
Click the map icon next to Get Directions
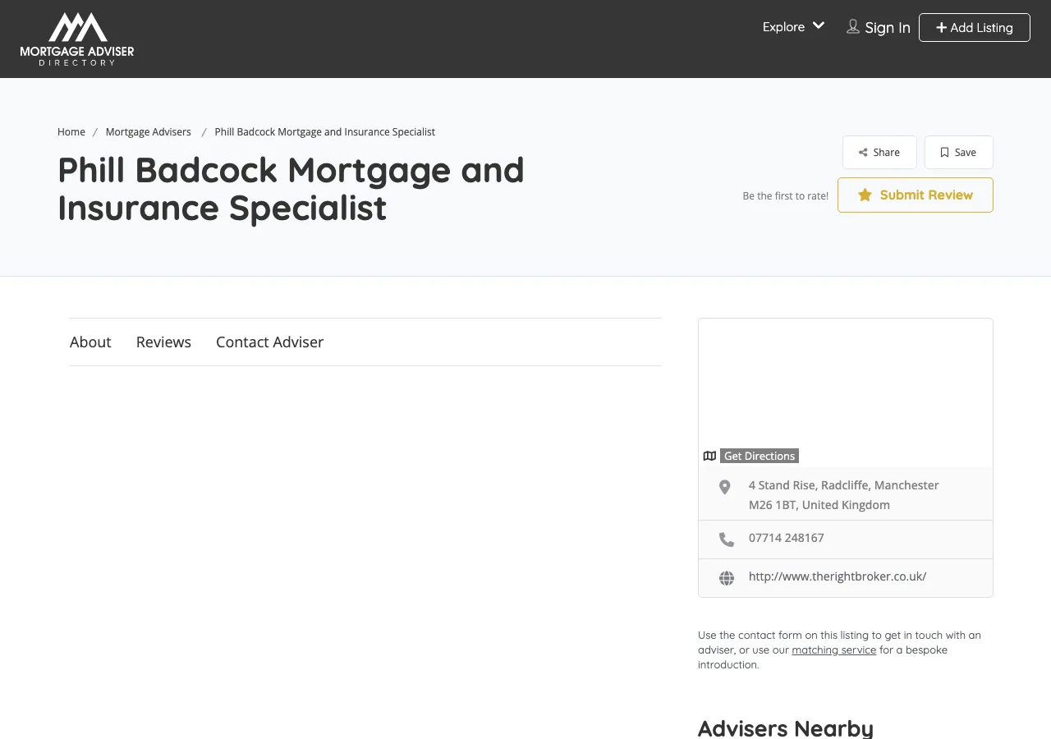point(709,456)
